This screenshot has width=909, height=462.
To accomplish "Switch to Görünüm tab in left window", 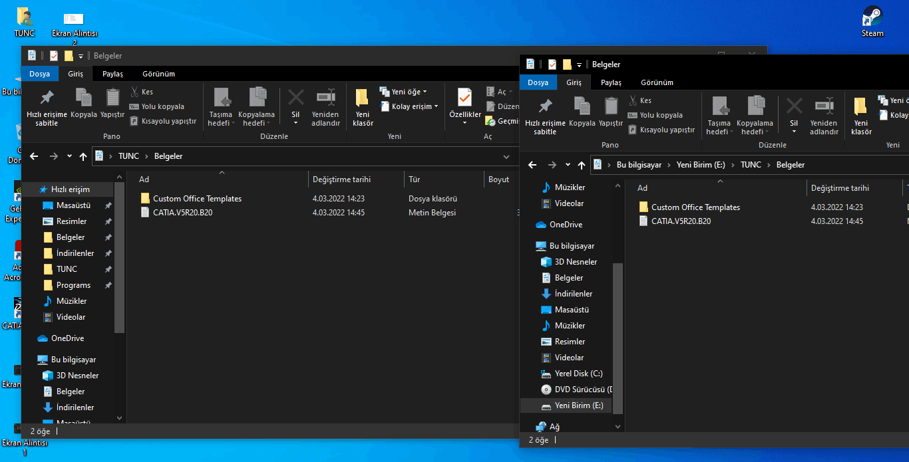I will (158, 74).
